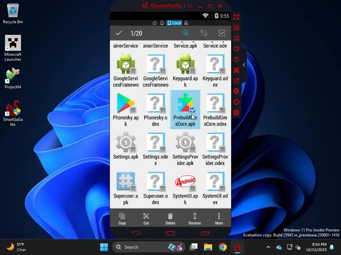Open Recycle Bin on the desktop
The width and height of the screenshot is (341, 255).
(x=13, y=13)
